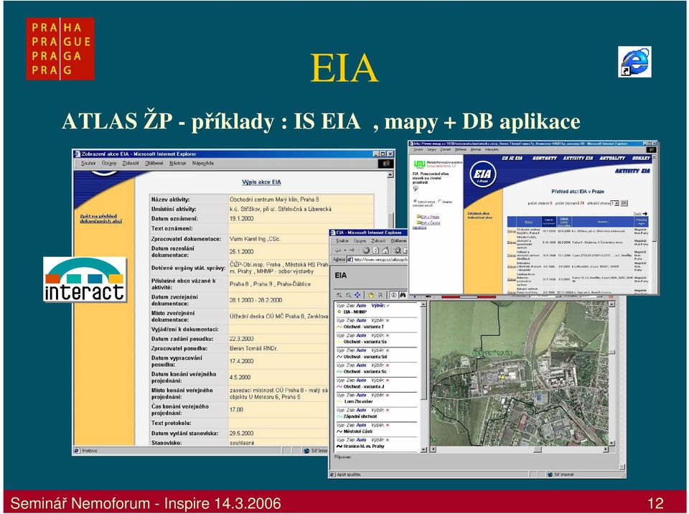Open the CO JE EIA navigation tab
The width and height of the screenshot is (689, 514).
point(512,158)
